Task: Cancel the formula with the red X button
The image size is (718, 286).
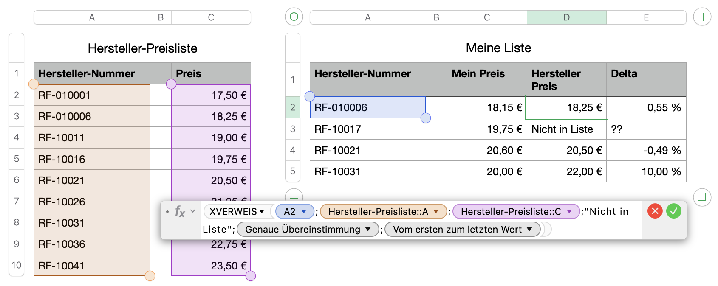Action: [655, 211]
